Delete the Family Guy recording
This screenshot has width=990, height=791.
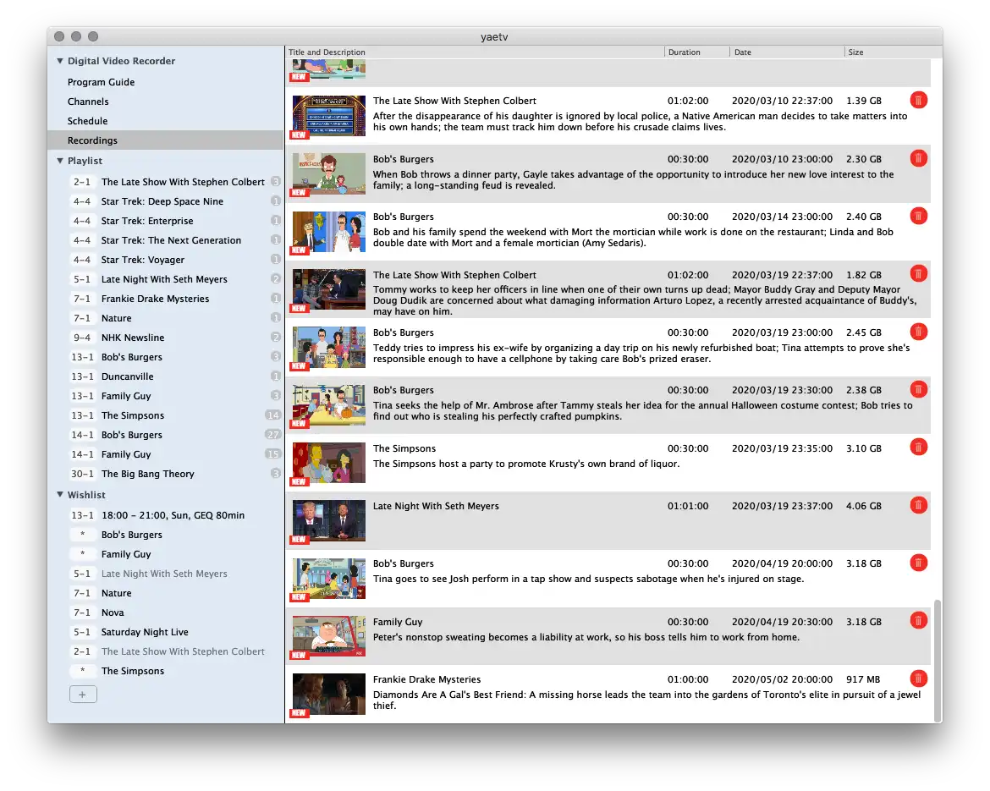(x=919, y=621)
